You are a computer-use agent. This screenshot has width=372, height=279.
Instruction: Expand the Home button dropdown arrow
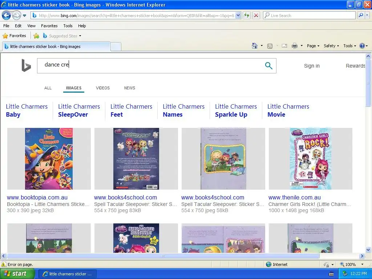[262, 46]
